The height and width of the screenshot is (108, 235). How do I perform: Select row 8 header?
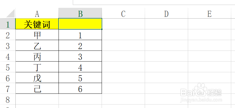pyautogui.click(x=8, y=99)
